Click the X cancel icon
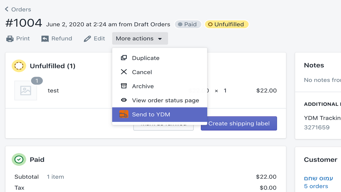The height and width of the screenshot is (192, 341). coord(124,72)
